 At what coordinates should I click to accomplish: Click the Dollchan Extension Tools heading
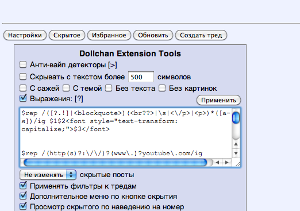click(x=130, y=53)
